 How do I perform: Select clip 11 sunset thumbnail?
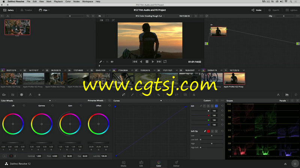234,79
